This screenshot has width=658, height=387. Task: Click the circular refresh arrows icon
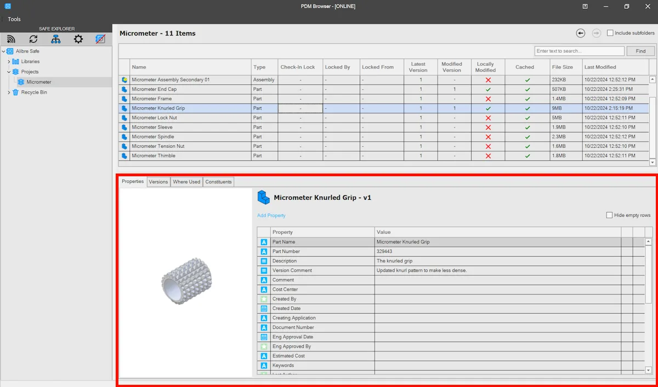34,39
